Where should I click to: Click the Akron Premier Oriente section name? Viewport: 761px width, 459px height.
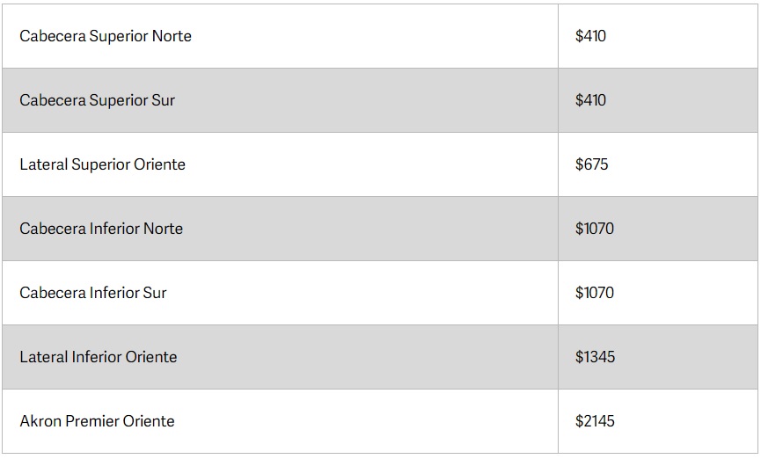coord(98,421)
